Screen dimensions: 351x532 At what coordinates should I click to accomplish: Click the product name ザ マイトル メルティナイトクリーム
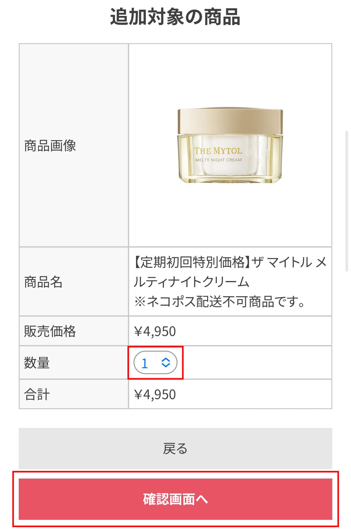[x=230, y=272]
